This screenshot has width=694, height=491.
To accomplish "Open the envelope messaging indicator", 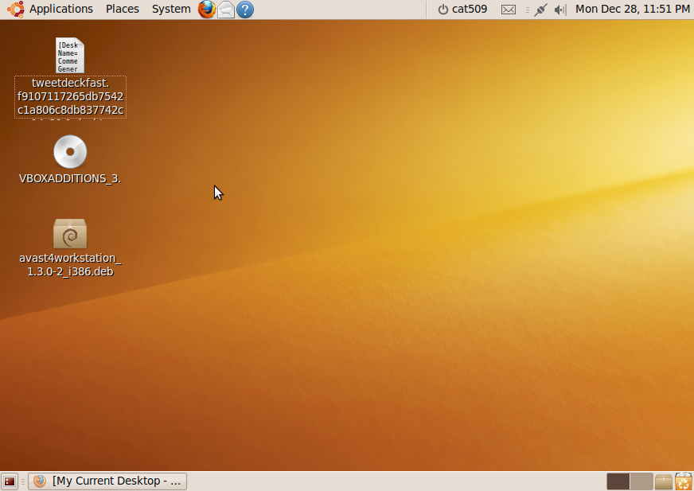I will 509,10.
